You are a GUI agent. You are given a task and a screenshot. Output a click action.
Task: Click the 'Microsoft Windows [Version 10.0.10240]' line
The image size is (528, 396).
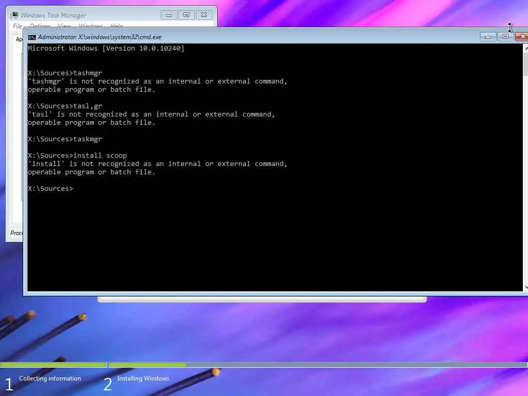[106, 48]
